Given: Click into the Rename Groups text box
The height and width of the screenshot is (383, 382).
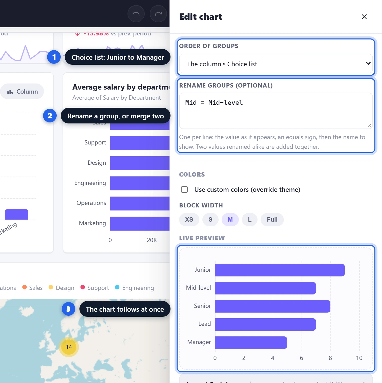Looking at the screenshot, I should tap(276, 111).
